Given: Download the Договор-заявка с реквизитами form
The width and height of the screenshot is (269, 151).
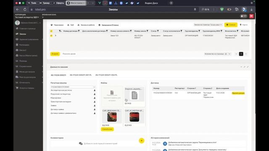Looking at the screenshot, I should coord(95,113).
